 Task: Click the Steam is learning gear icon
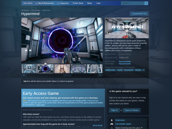point(112,128)
